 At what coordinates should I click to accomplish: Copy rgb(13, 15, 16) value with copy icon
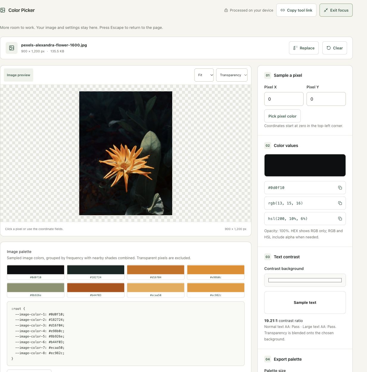[340, 203]
